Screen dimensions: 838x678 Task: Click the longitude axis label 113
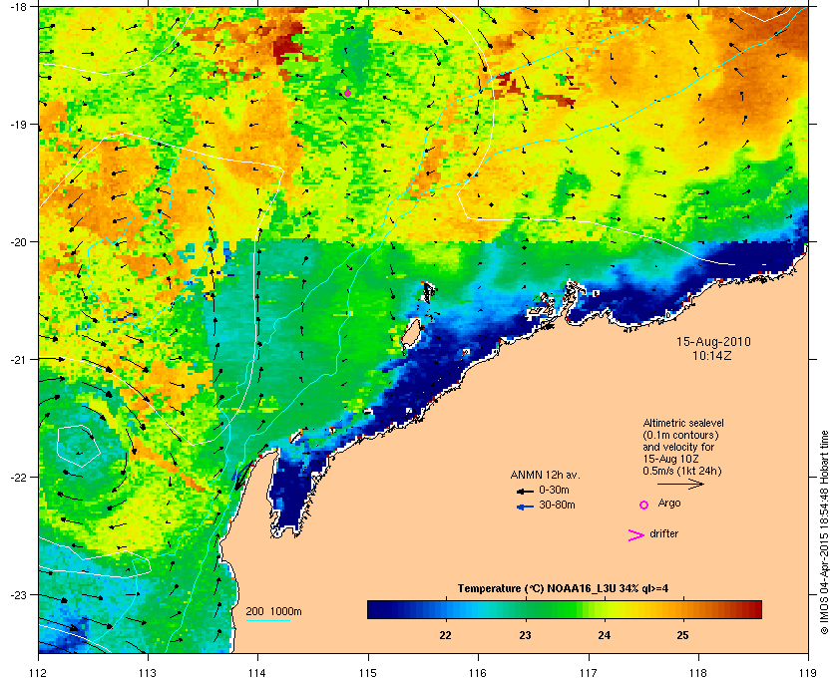[148, 672]
